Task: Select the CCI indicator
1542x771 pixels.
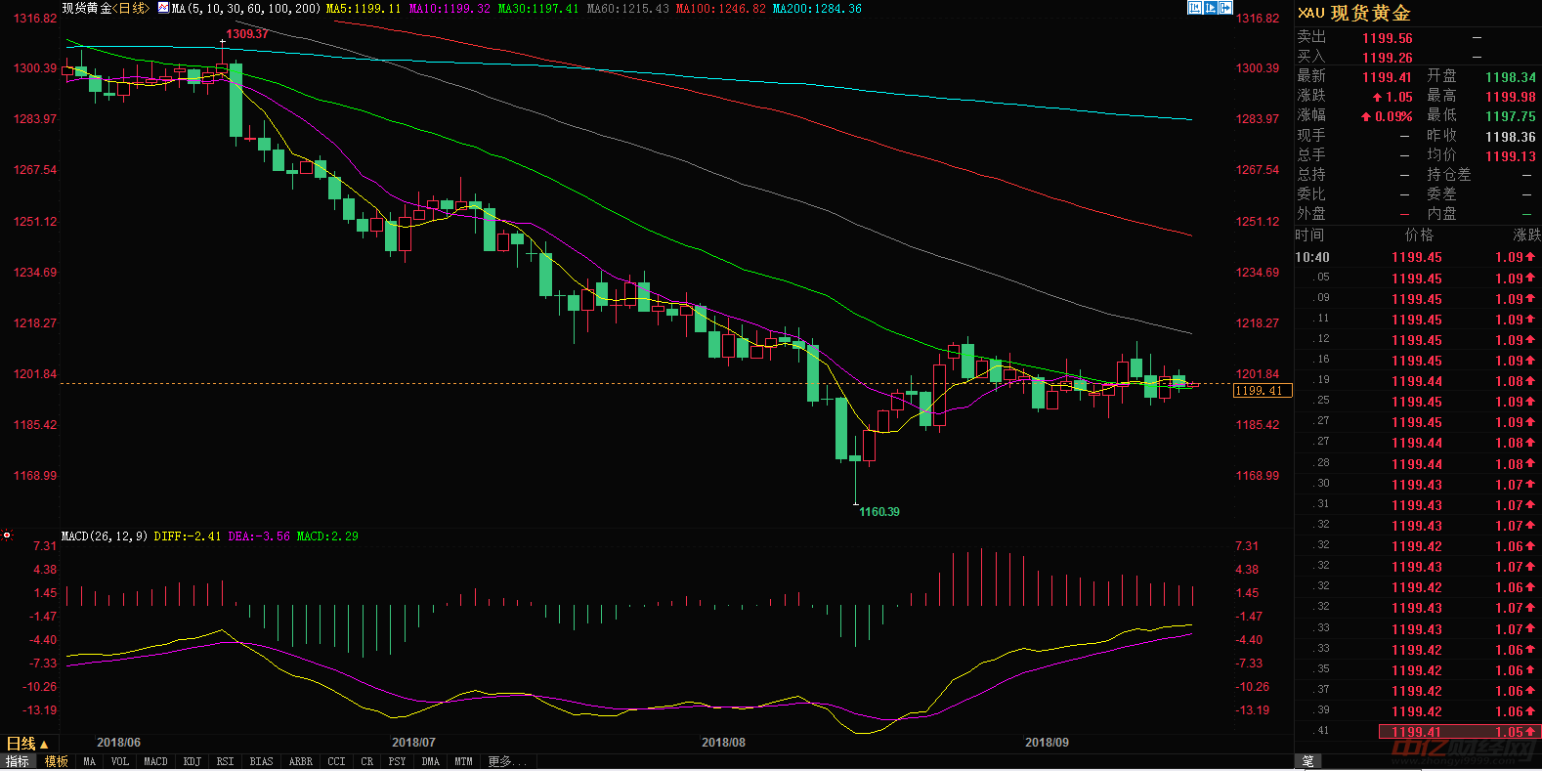Action: coord(336,761)
